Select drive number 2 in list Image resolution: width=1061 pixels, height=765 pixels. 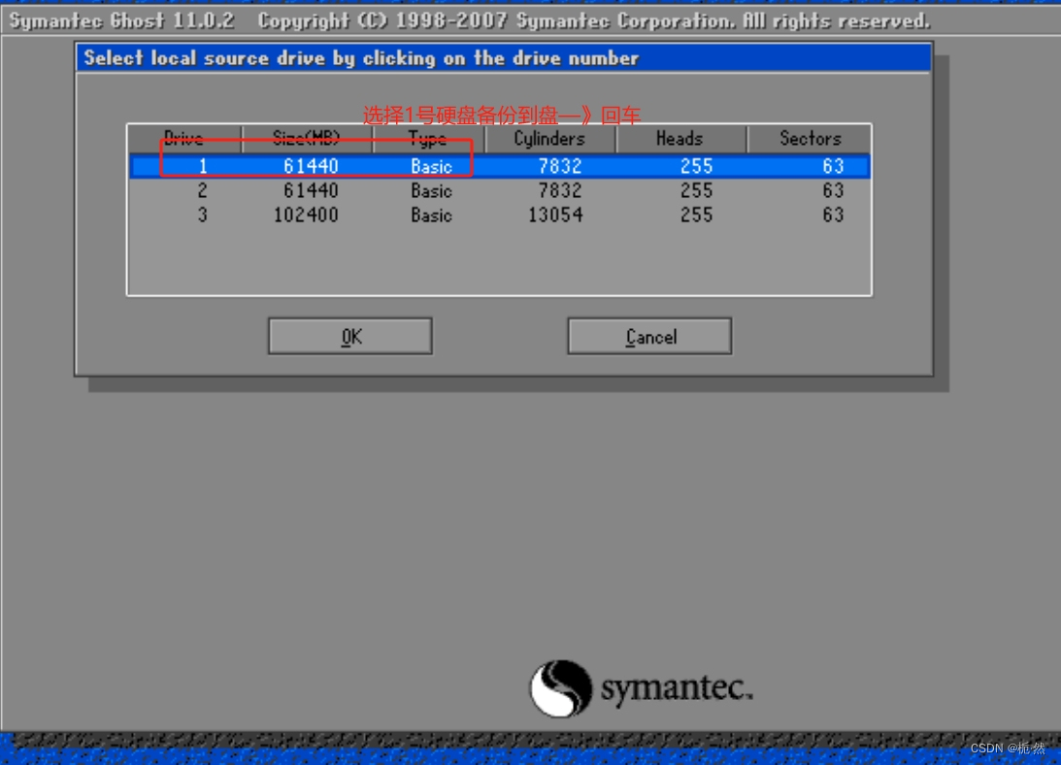pos(202,191)
